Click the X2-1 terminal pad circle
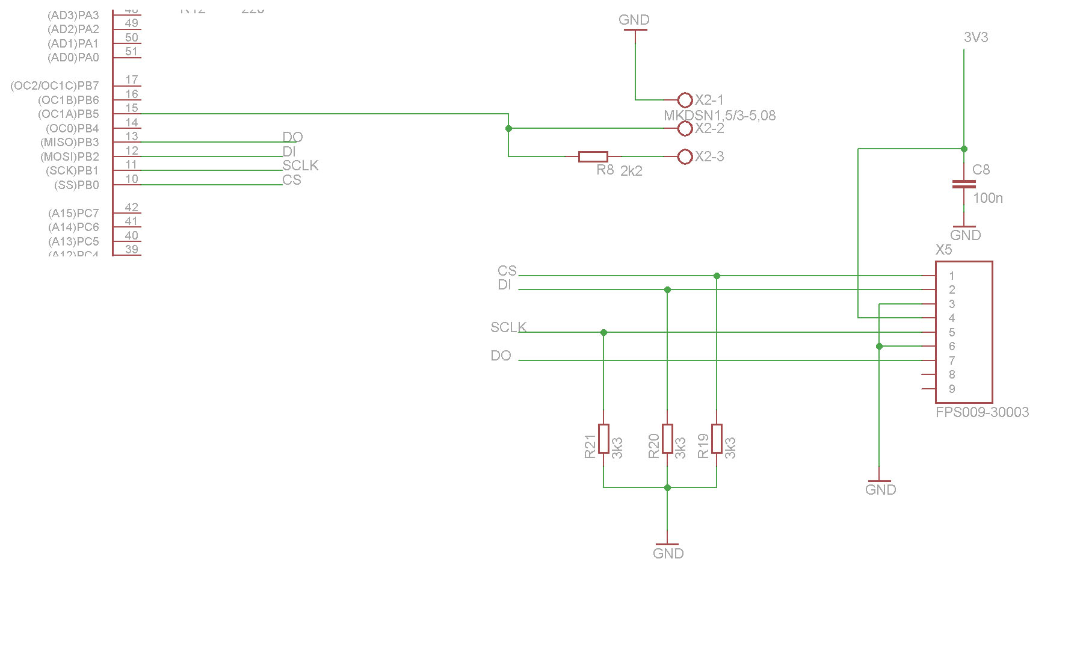 pyautogui.click(x=685, y=100)
